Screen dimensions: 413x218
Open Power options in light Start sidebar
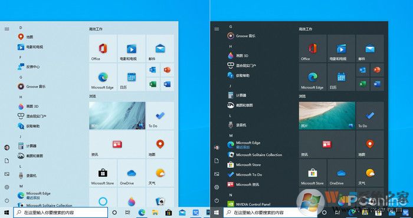point(7,200)
